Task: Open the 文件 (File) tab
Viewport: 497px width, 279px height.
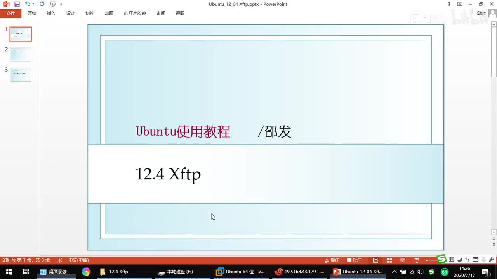Action: pyautogui.click(x=10, y=13)
